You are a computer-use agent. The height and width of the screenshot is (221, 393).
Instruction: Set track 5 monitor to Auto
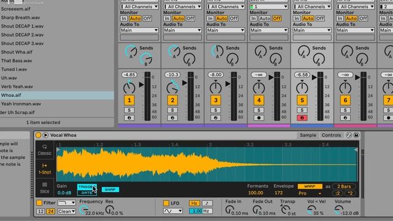coord(308,18)
